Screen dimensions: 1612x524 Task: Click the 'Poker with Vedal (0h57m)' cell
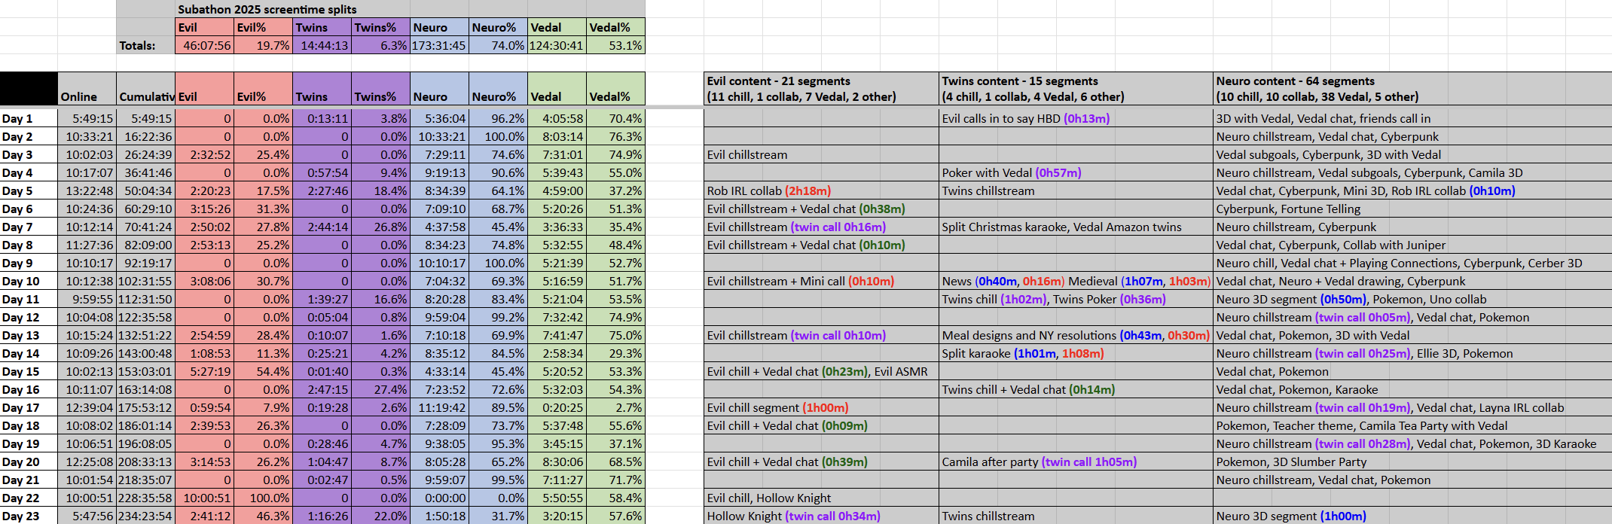(1076, 172)
